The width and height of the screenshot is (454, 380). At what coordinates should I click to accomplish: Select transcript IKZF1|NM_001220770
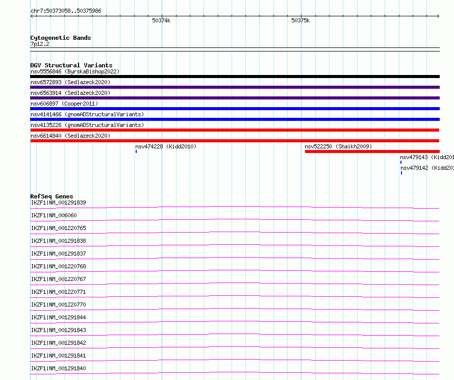coord(59,305)
